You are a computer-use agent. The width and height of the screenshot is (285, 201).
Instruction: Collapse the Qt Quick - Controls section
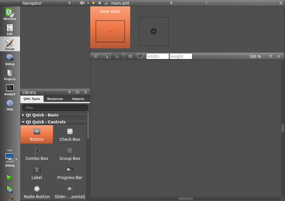tap(23, 122)
